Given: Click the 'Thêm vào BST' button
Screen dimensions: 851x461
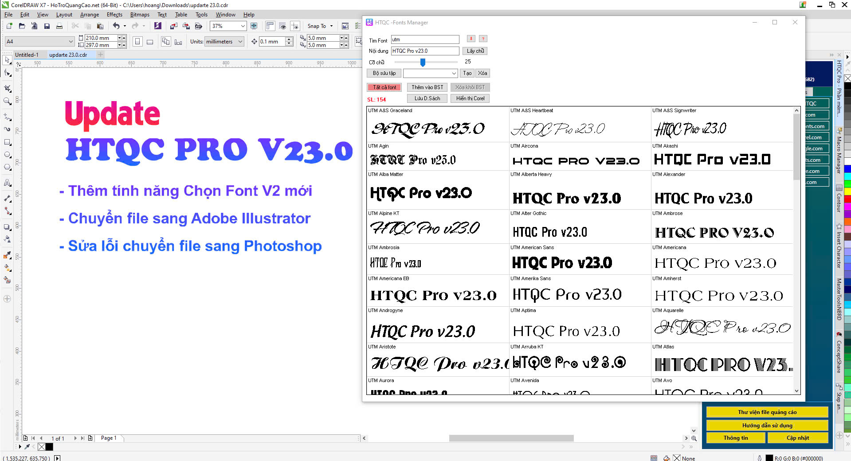Looking at the screenshot, I should (x=427, y=87).
